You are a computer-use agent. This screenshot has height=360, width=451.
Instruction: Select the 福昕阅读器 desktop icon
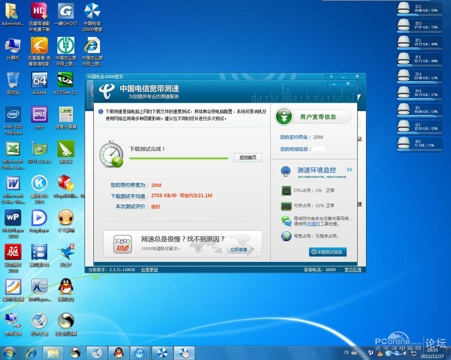pos(13,290)
